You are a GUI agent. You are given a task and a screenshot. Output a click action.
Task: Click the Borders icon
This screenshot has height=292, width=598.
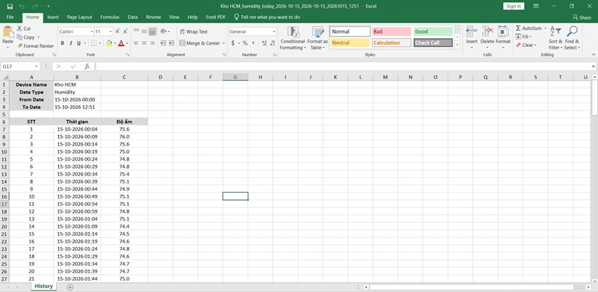94,43
